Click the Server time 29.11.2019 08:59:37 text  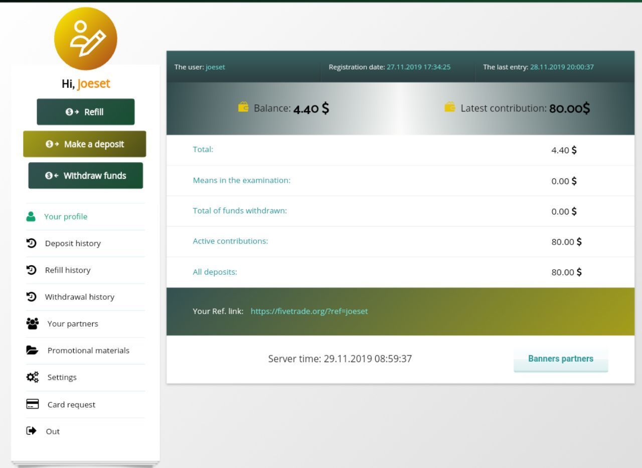coord(340,359)
